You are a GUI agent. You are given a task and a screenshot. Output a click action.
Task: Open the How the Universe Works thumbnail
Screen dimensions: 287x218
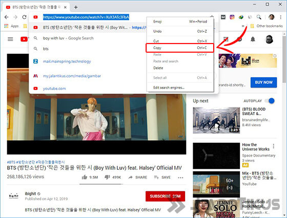pyautogui.click(x=216, y=156)
